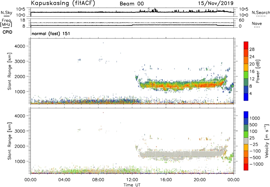Click the '12:00' time tick label
This screenshot has height=187, width=270.
pyautogui.click(x=132, y=180)
